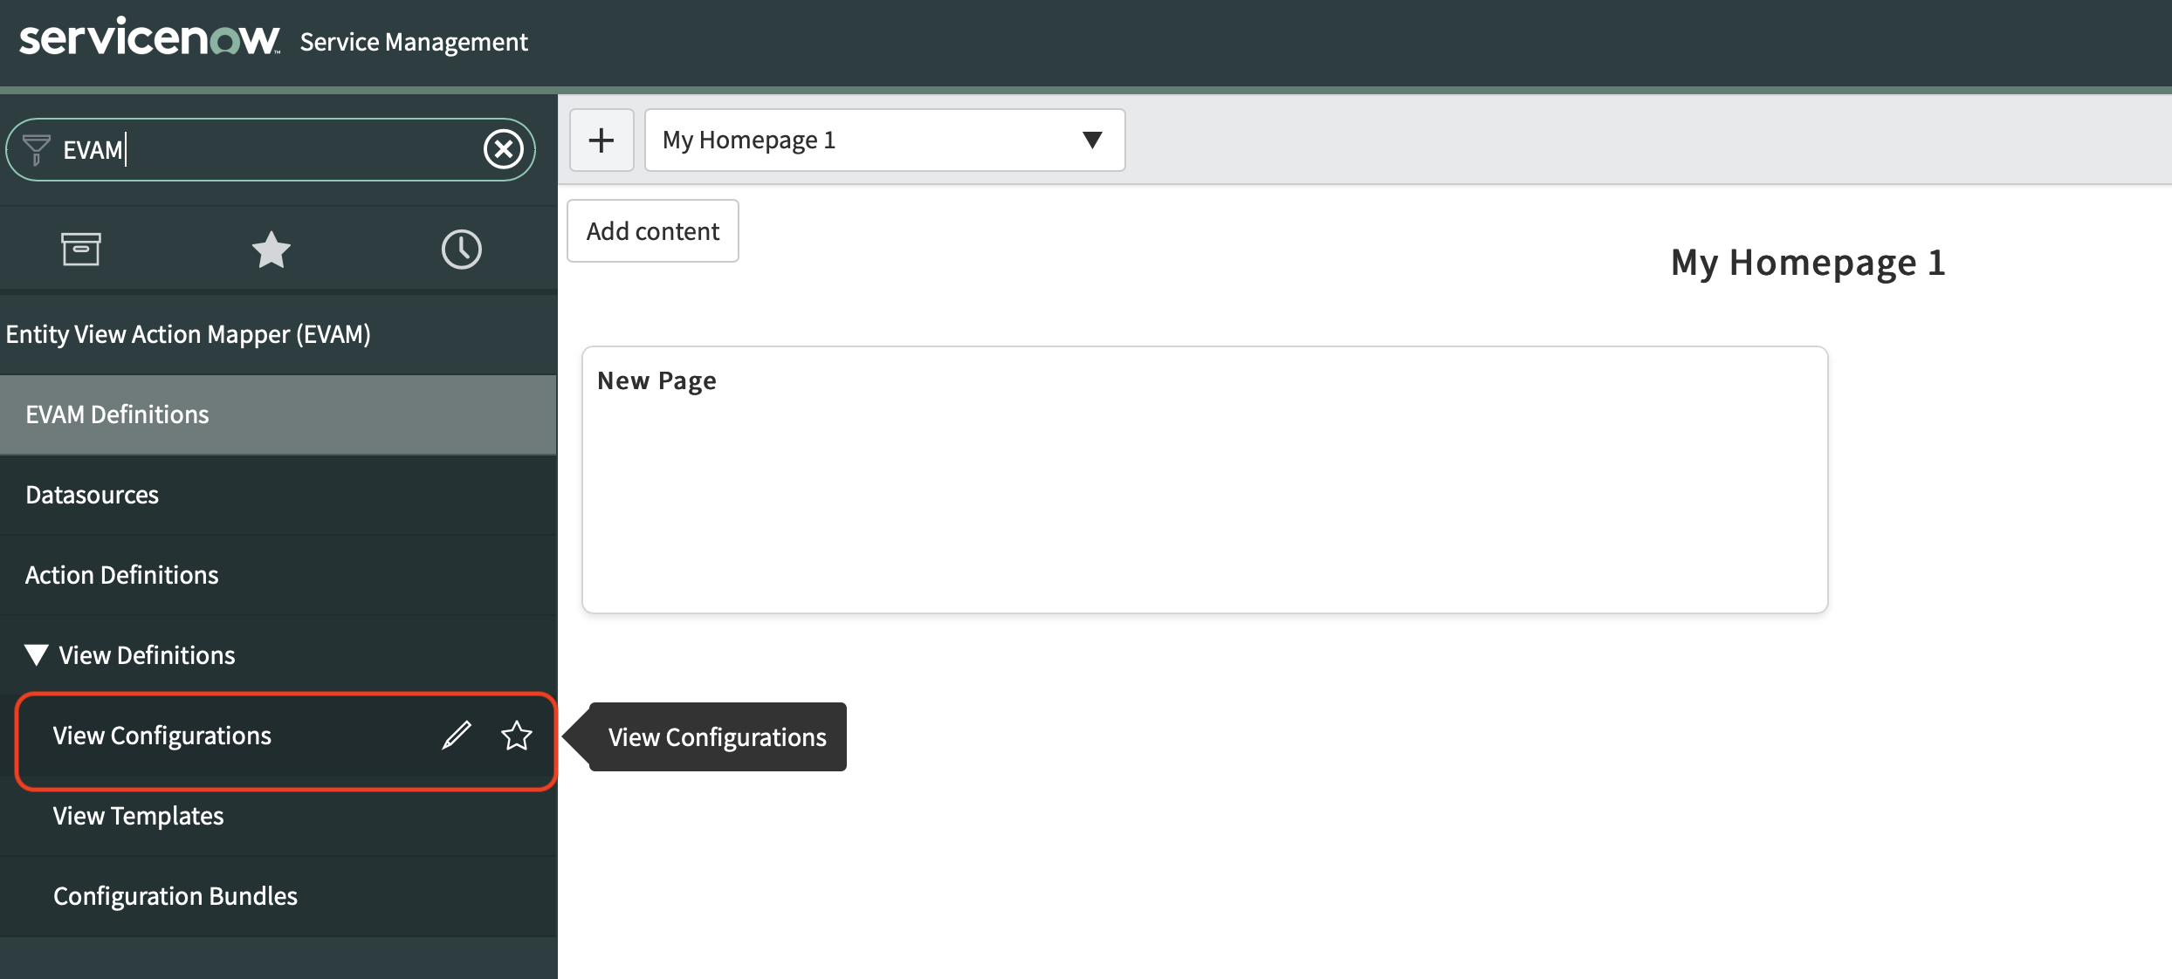Open the My Homepage 1 dropdown
Viewport: 2172px width, 979px height.
[x=1092, y=140]
